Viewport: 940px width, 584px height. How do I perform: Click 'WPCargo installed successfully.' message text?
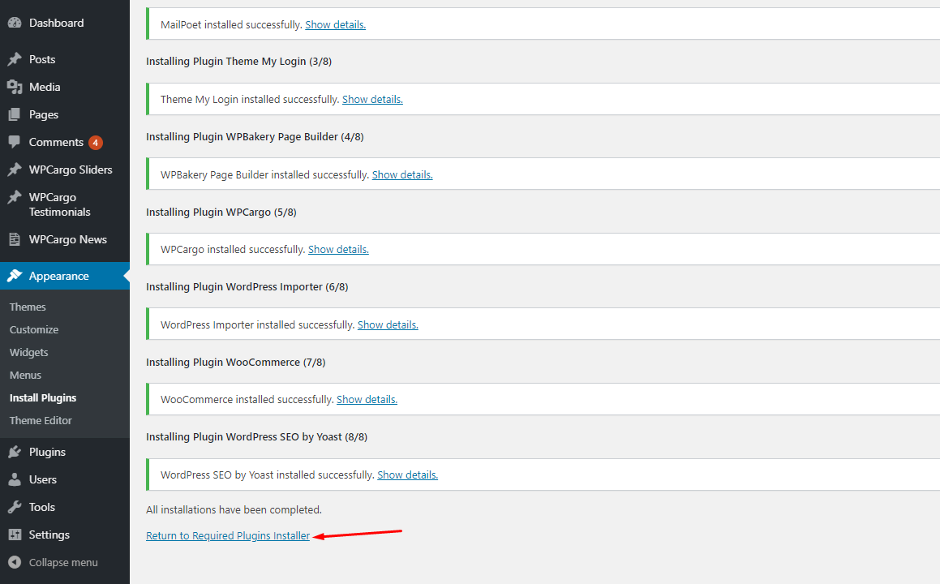233,250
